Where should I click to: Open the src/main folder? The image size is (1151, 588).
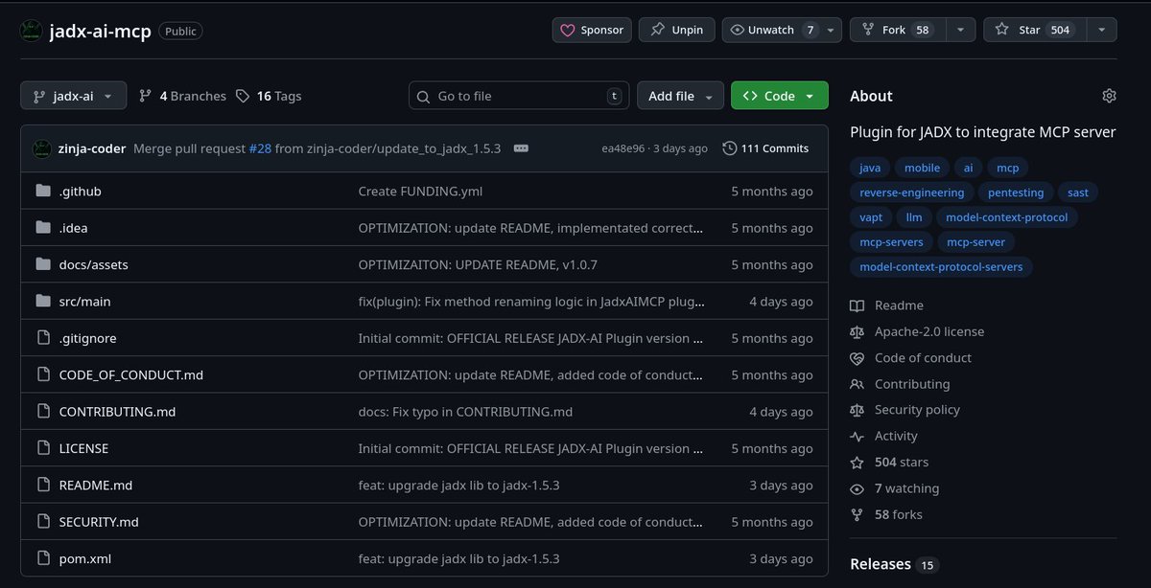(84, 301)
